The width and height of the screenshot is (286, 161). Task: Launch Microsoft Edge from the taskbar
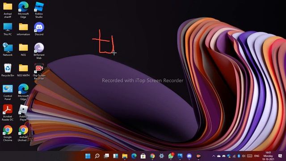(134, 156)
